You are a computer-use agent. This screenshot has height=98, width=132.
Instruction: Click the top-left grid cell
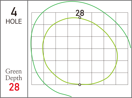pyautogui.click(x=37, y=18)
